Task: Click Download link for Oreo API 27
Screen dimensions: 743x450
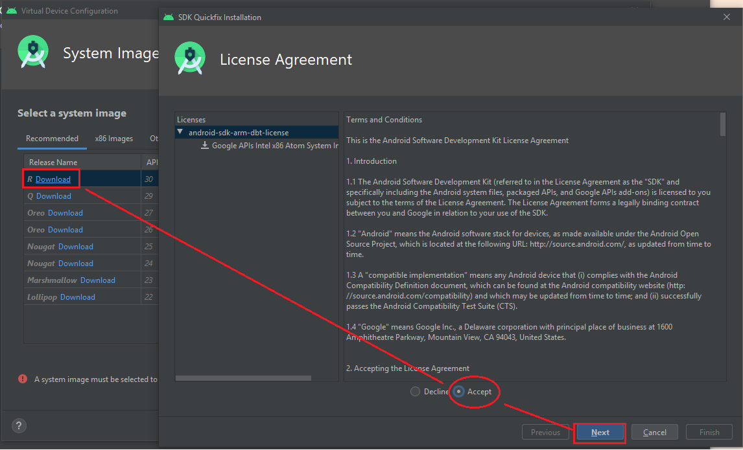Action: (x=65, y=213)
